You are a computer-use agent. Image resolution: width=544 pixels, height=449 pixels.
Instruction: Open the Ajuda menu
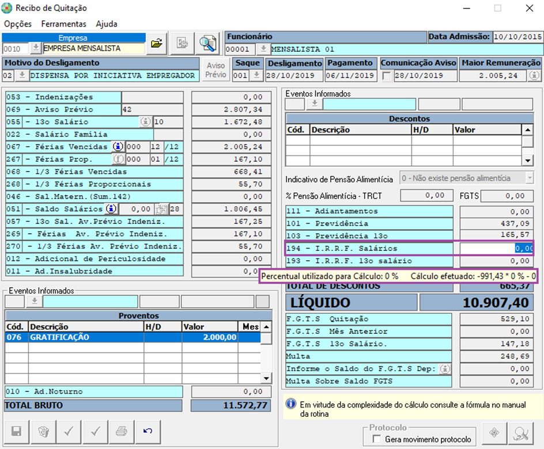point(107,24)
